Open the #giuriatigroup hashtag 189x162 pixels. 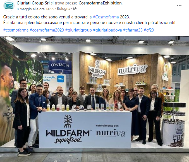tap(78, 30)
